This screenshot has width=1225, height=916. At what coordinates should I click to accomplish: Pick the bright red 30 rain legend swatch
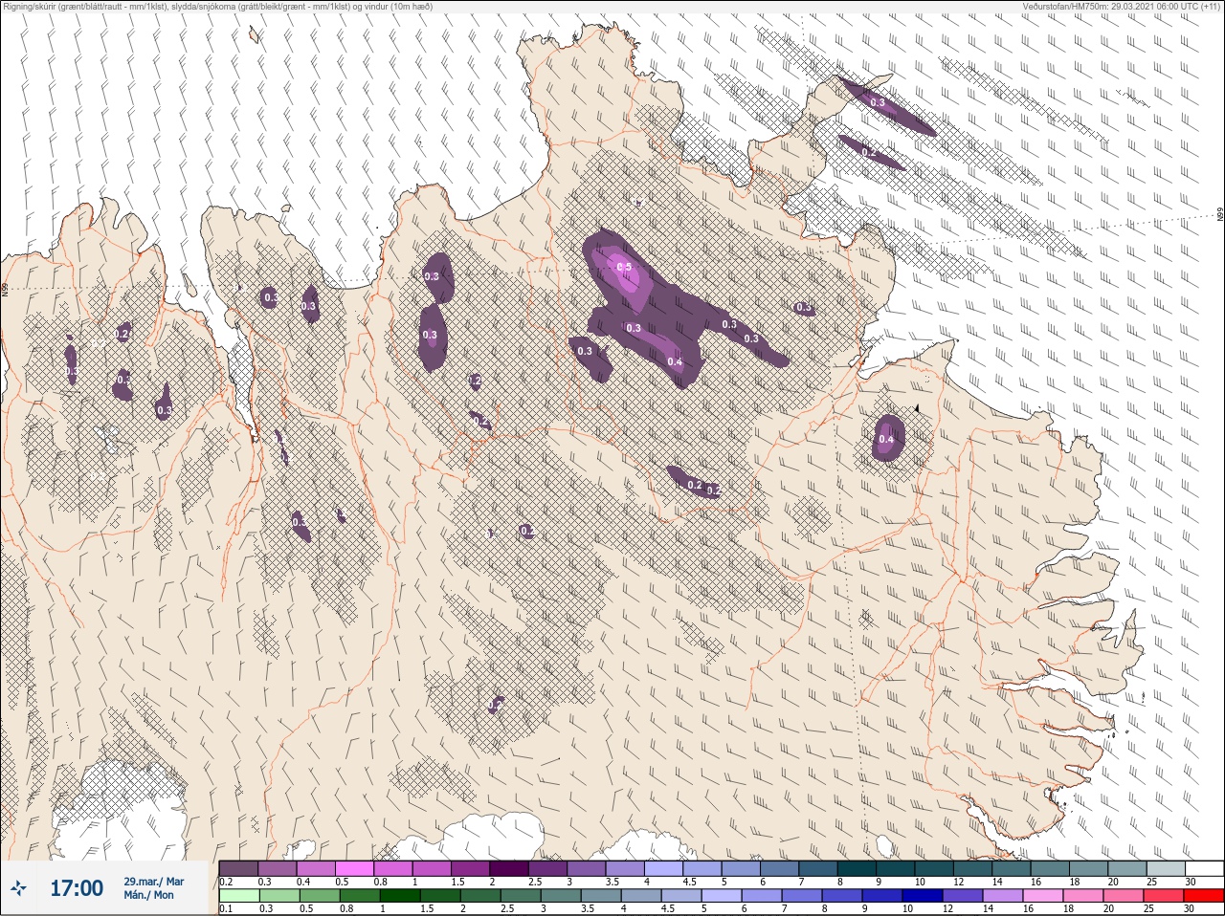(x=1203, y=896)
